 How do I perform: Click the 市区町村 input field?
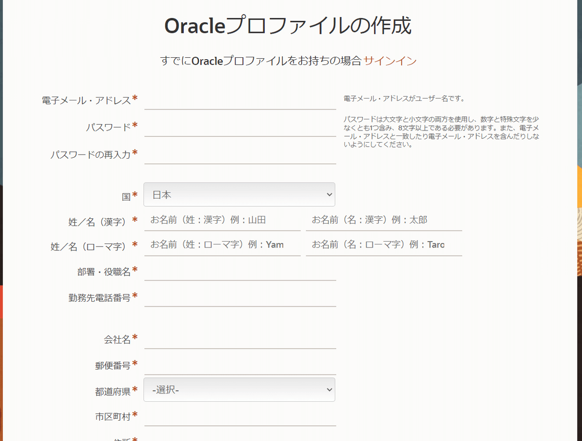[x=240, y=416]
